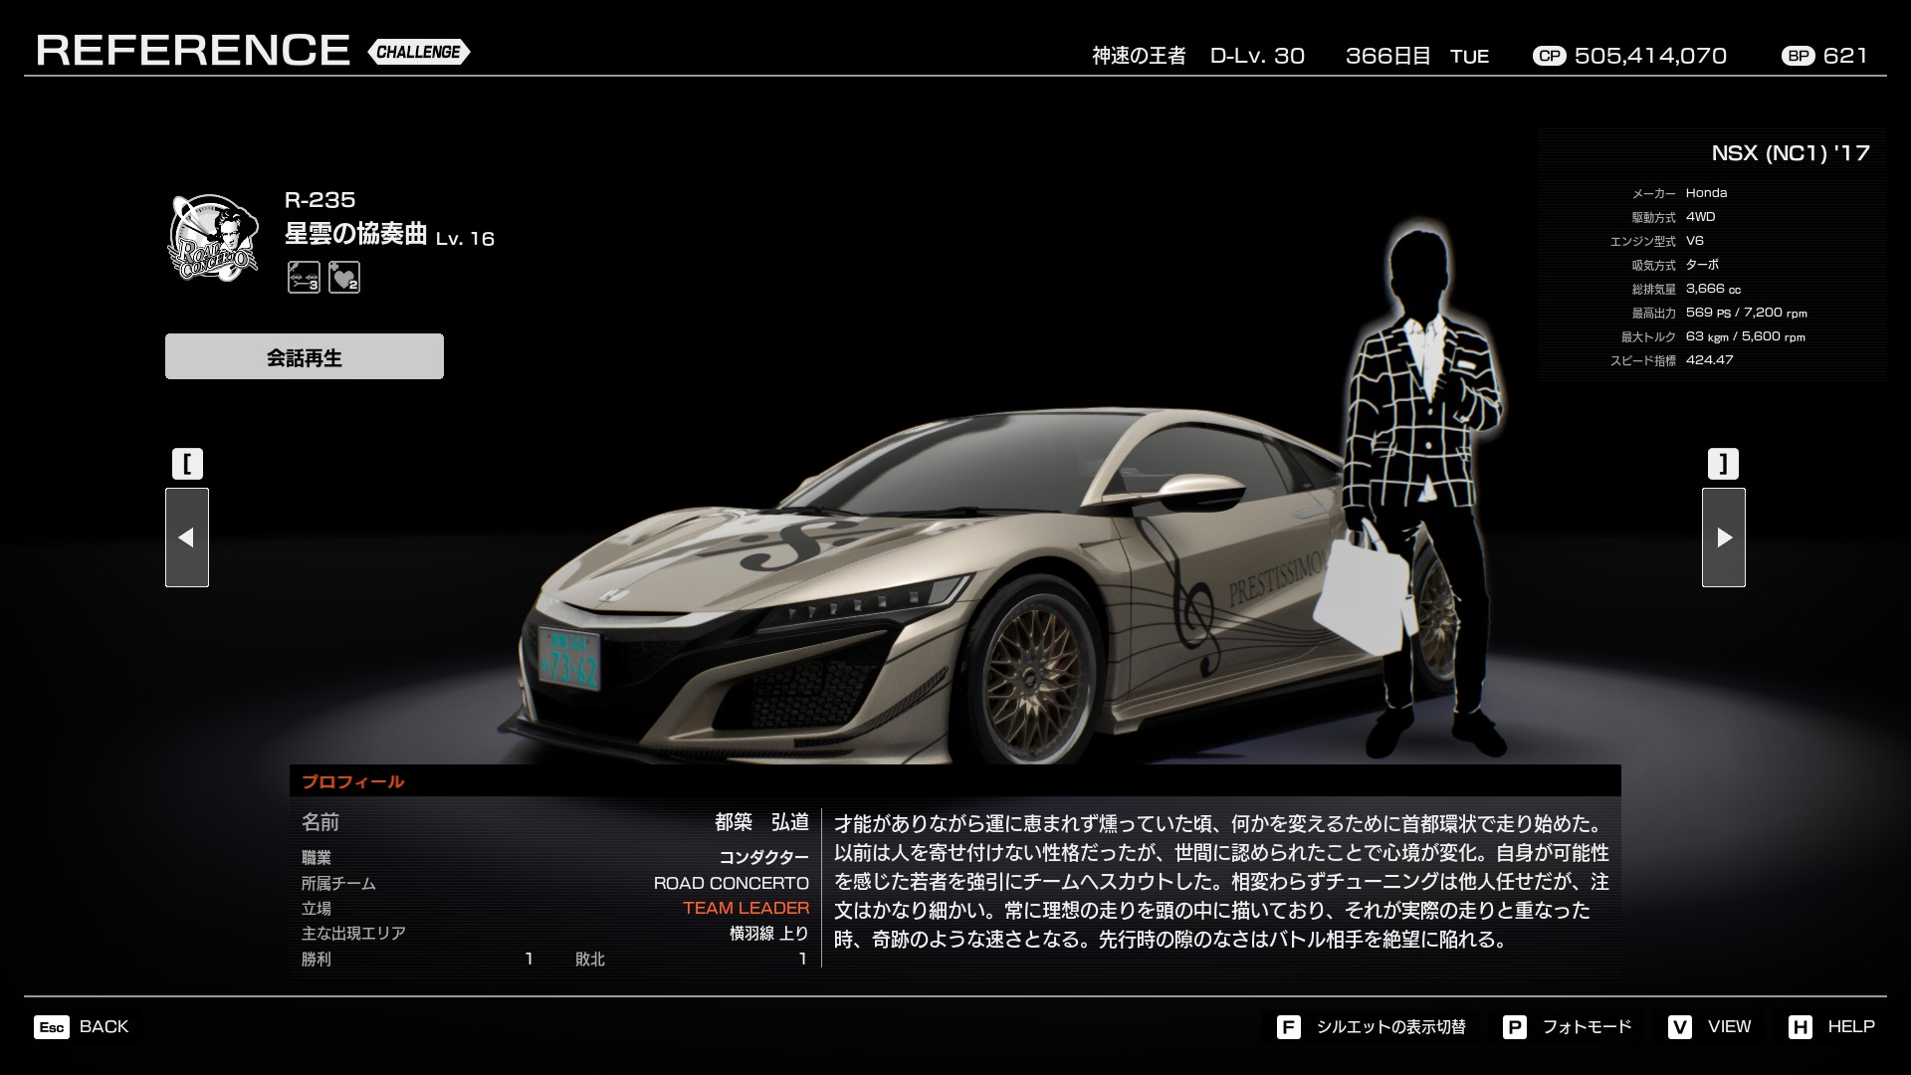Viewport: 1911px width, 1075px height.
Task: Go to the next rival with the right arrow
Action: point(1724,537)
